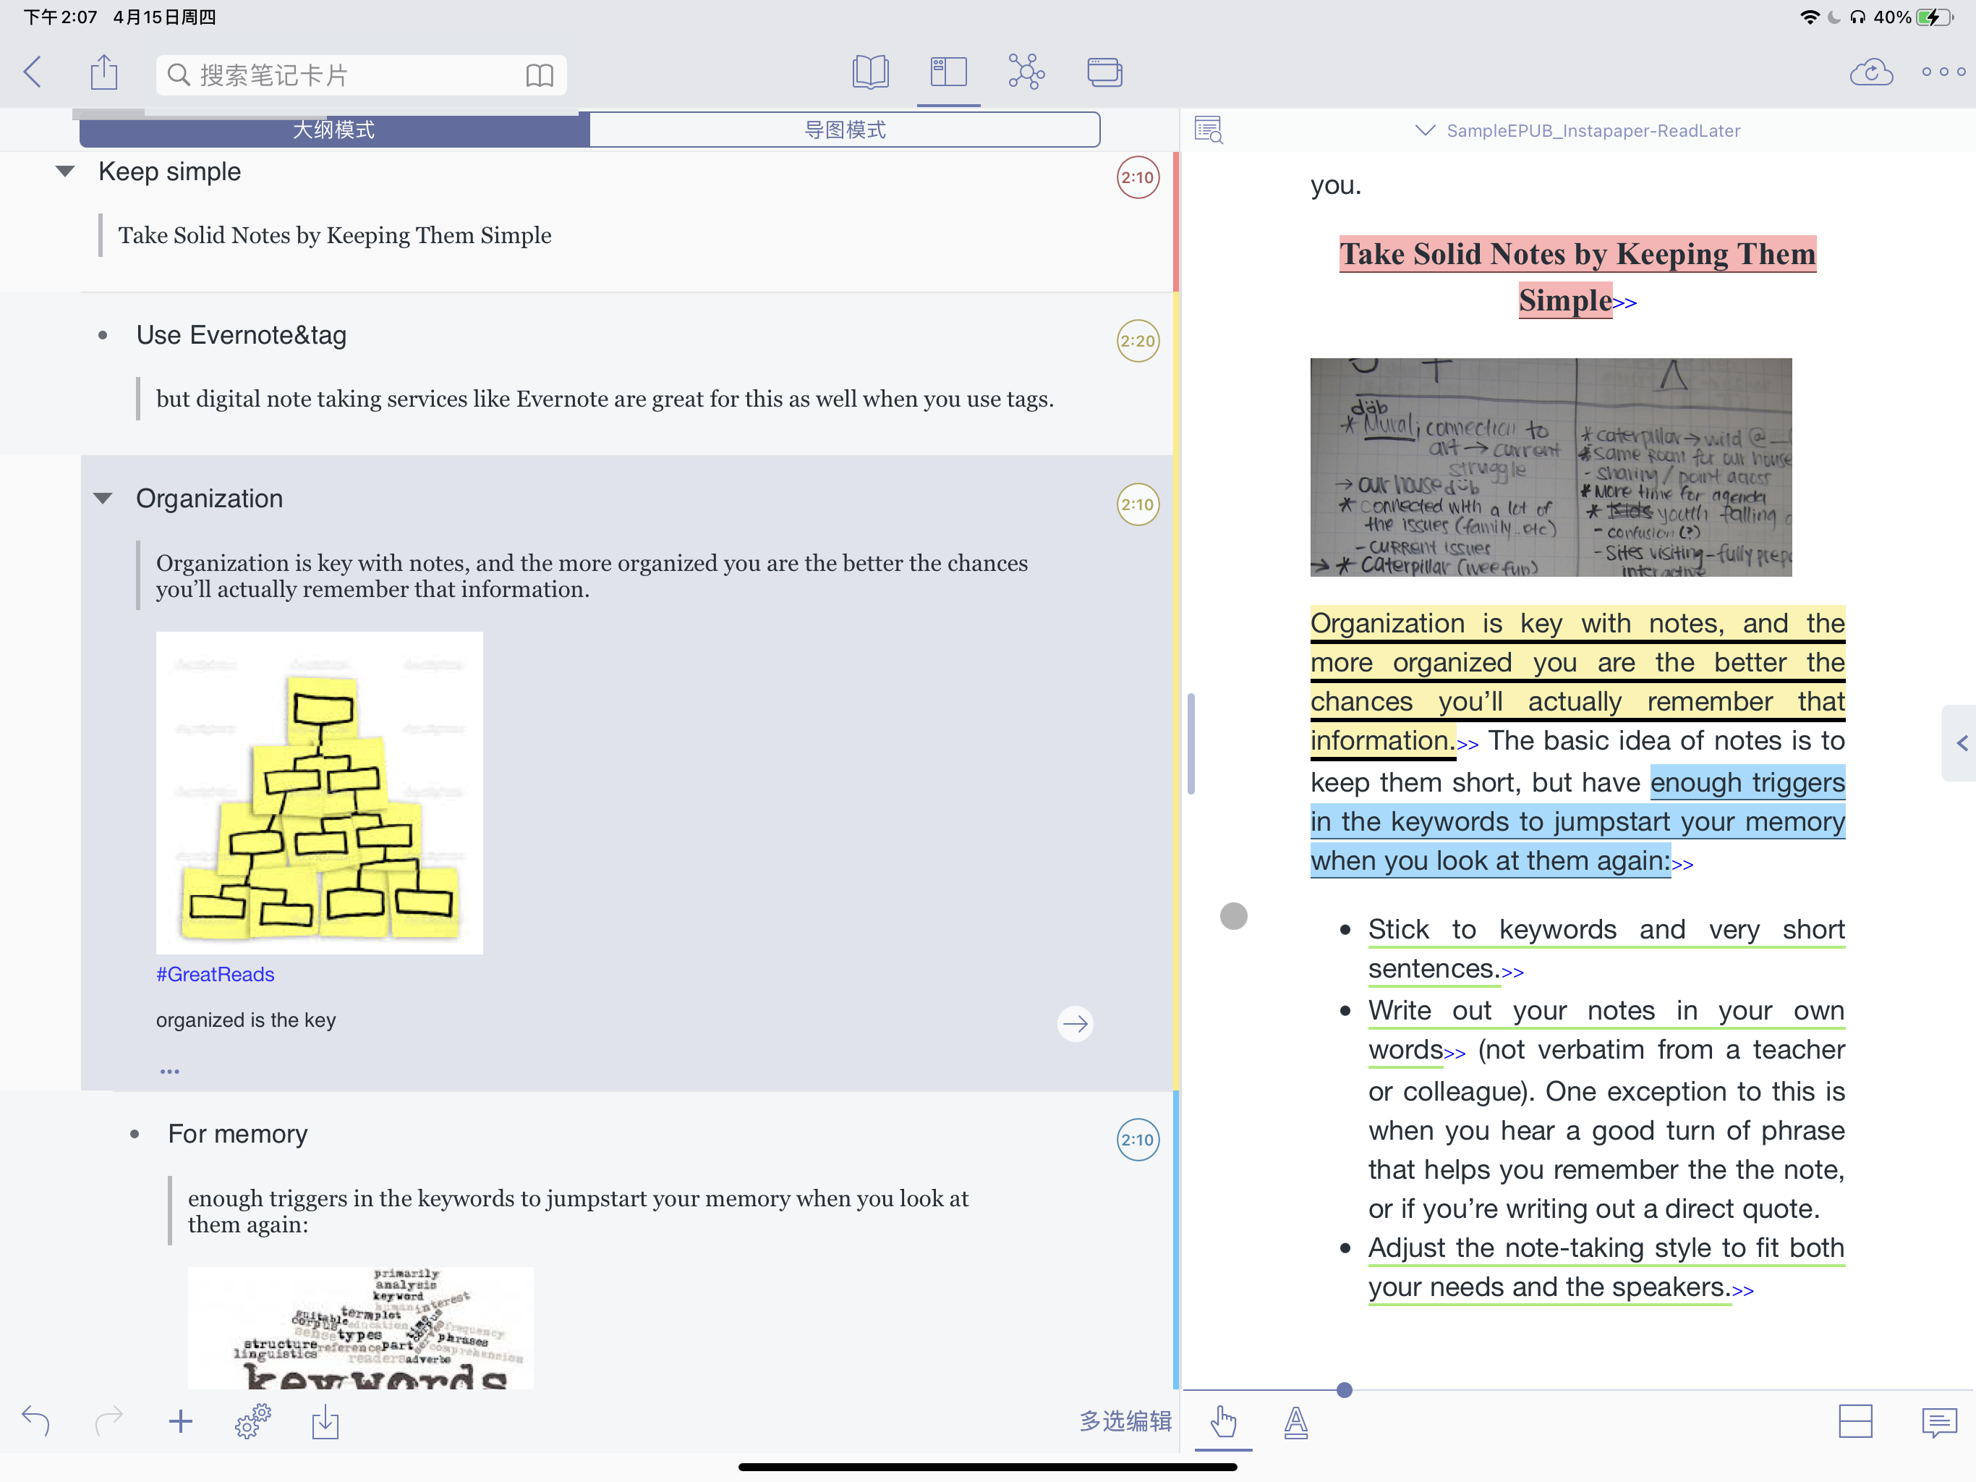Click the 搜索笔记卡片 search field
Image resolution: width=1976 pixels, height=1482 pixels.
pyautogui.click(x=361, y=75)
